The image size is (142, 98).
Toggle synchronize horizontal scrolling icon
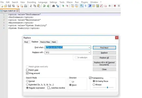click(x=76, y=6)
